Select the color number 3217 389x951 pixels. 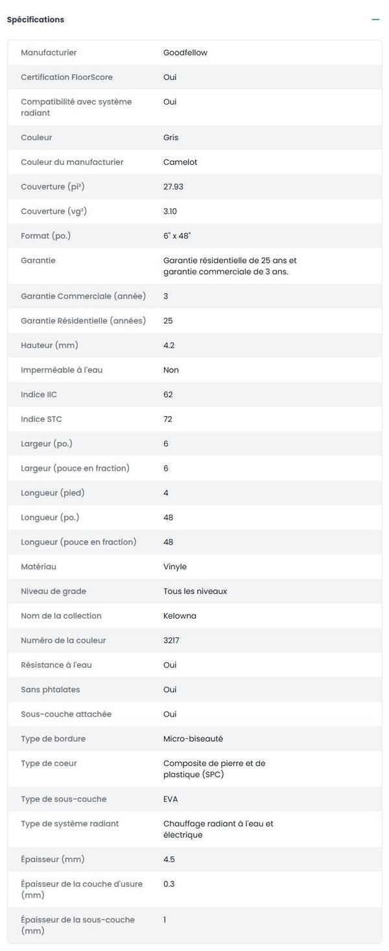171,641
